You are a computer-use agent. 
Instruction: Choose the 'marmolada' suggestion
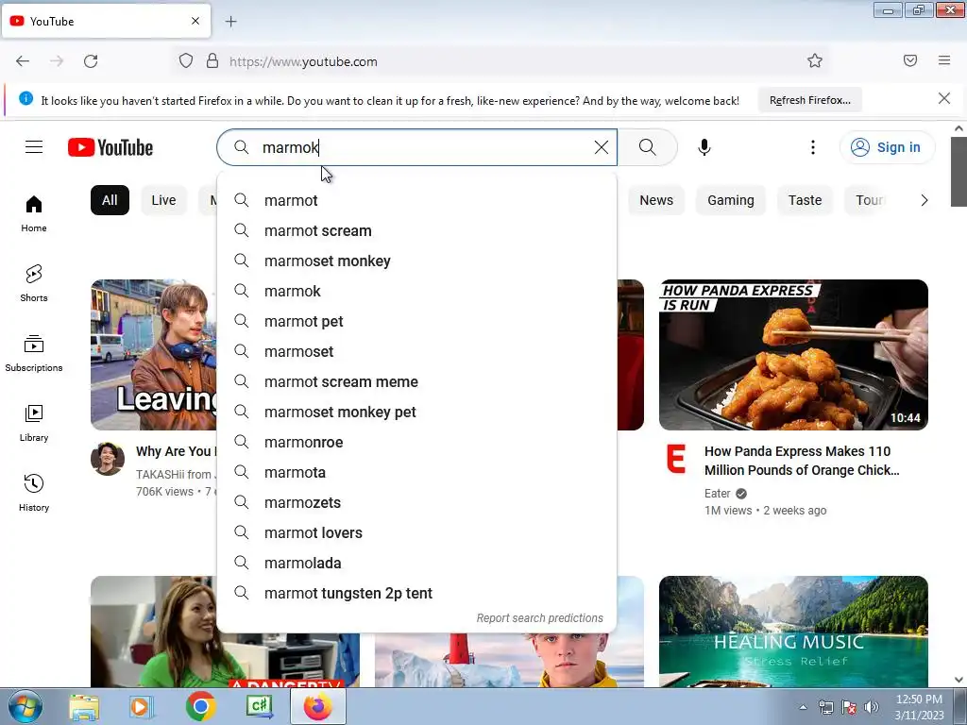(416, 563)
